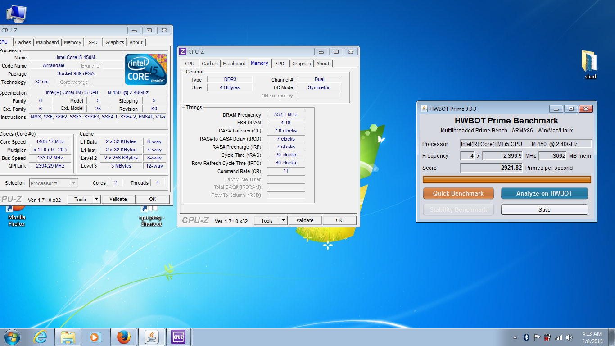Image resolution: width=615 pixels, height=346 pixels.
Task: Click CPU-Z Memory window title icon
Action: point(183,51)
